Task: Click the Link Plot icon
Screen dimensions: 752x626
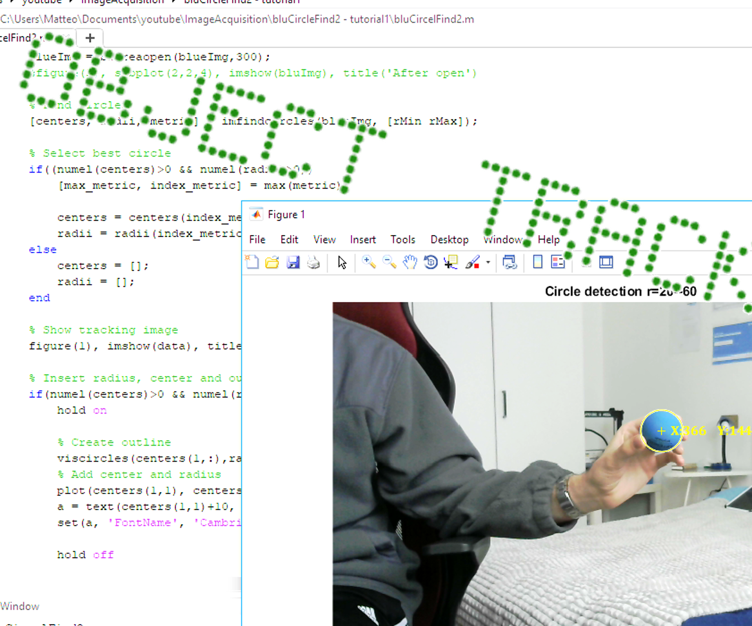Action: coord(509,262)
